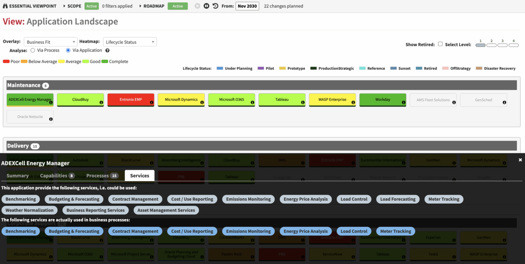Open the Heatmap Lifecycle Status dropdown

click(x=130, y=42)
